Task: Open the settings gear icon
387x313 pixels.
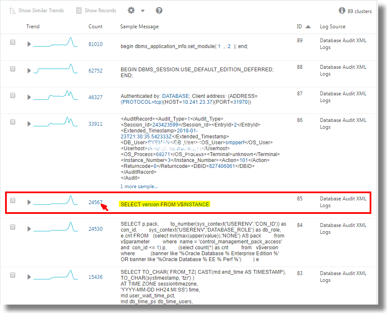Action: (132, 10)
